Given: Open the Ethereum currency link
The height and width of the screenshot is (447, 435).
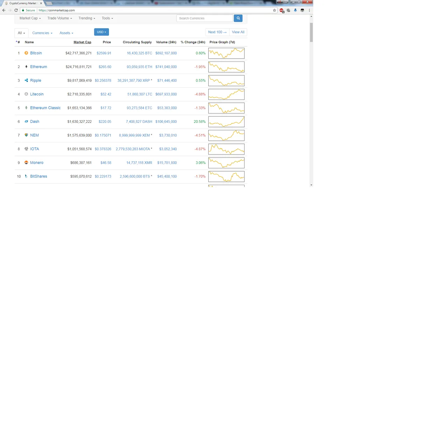Looking at the screenshot, I should (x=38, y=67).
